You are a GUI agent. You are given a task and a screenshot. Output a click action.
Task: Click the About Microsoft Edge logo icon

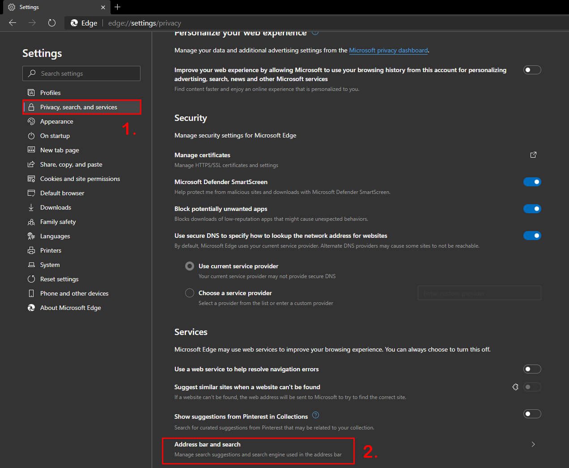31,308
